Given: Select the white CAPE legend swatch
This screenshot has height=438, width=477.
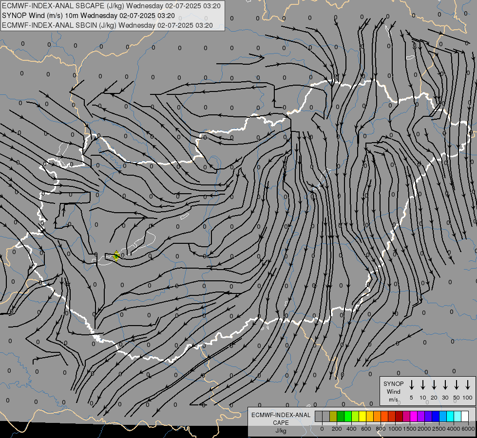Looking at the screenshot, I should pos(465,416).
